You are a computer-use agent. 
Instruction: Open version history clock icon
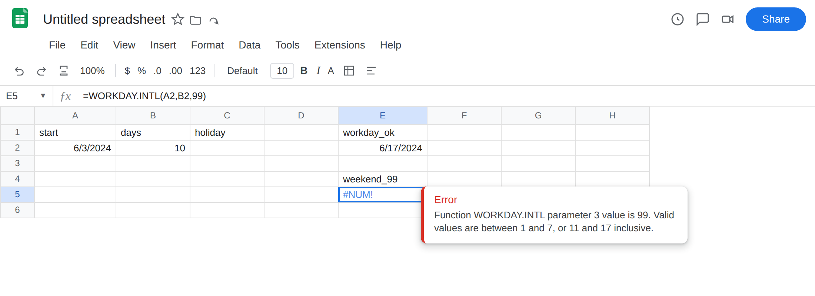coord(678,19)
